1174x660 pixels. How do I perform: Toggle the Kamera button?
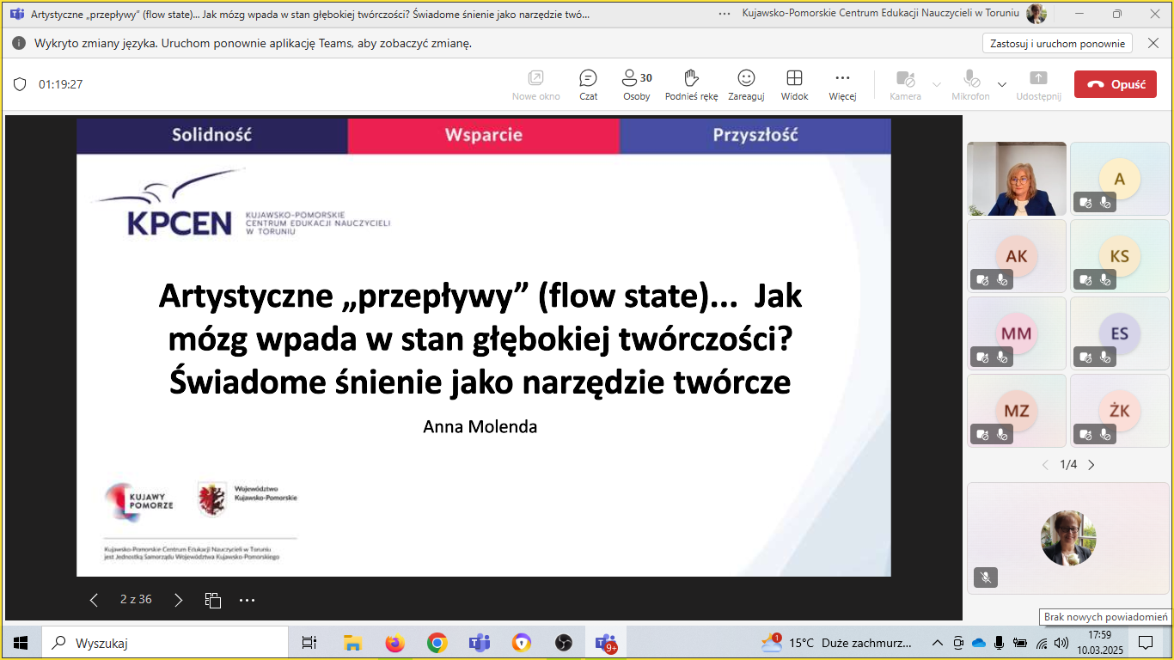[905, 84]
